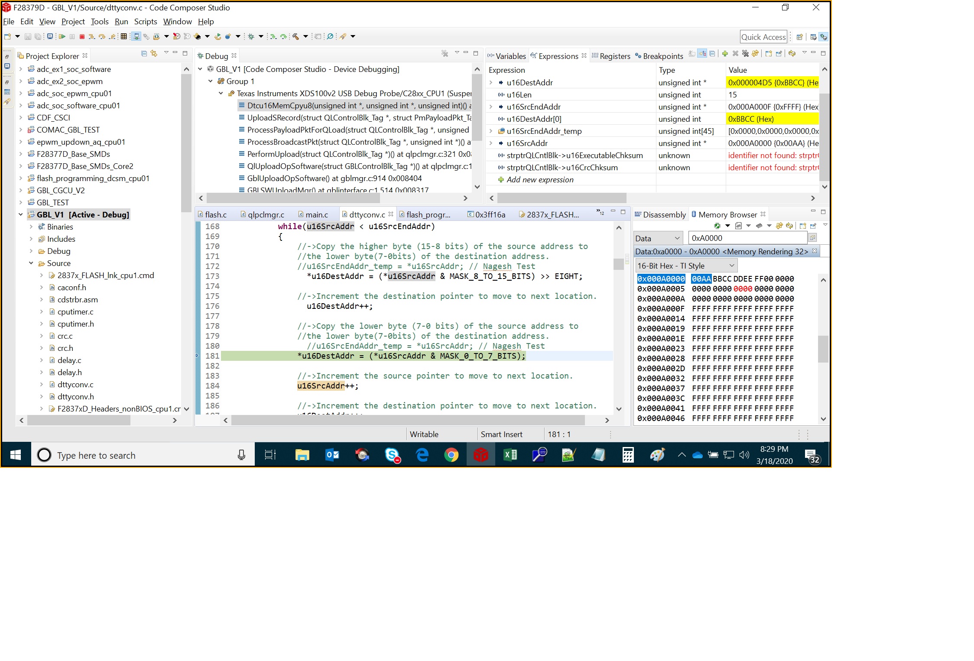Toggle the Open Perspective grid icon
Screen dimensions: 974x661
click(799, 37)
